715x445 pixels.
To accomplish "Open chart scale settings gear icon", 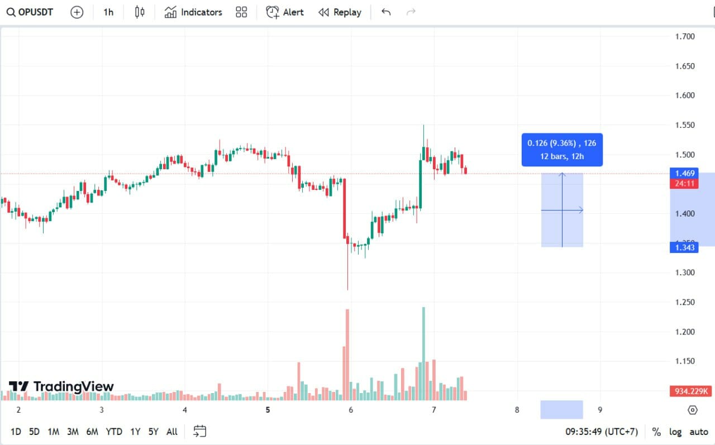I will 693,410.
